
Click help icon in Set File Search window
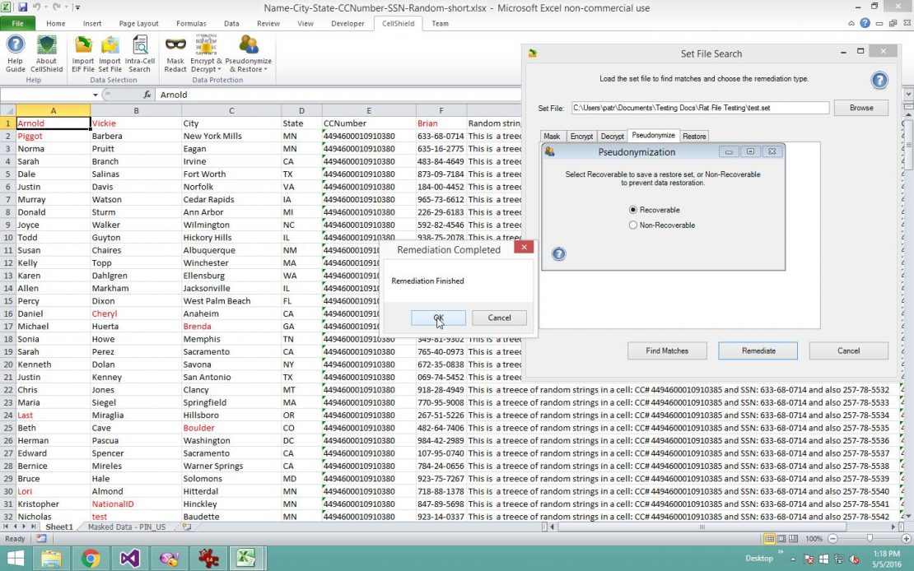click(x=879, y=80)
